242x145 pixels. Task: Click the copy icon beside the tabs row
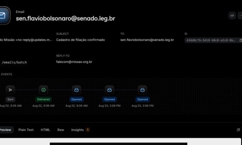point(238,130)
